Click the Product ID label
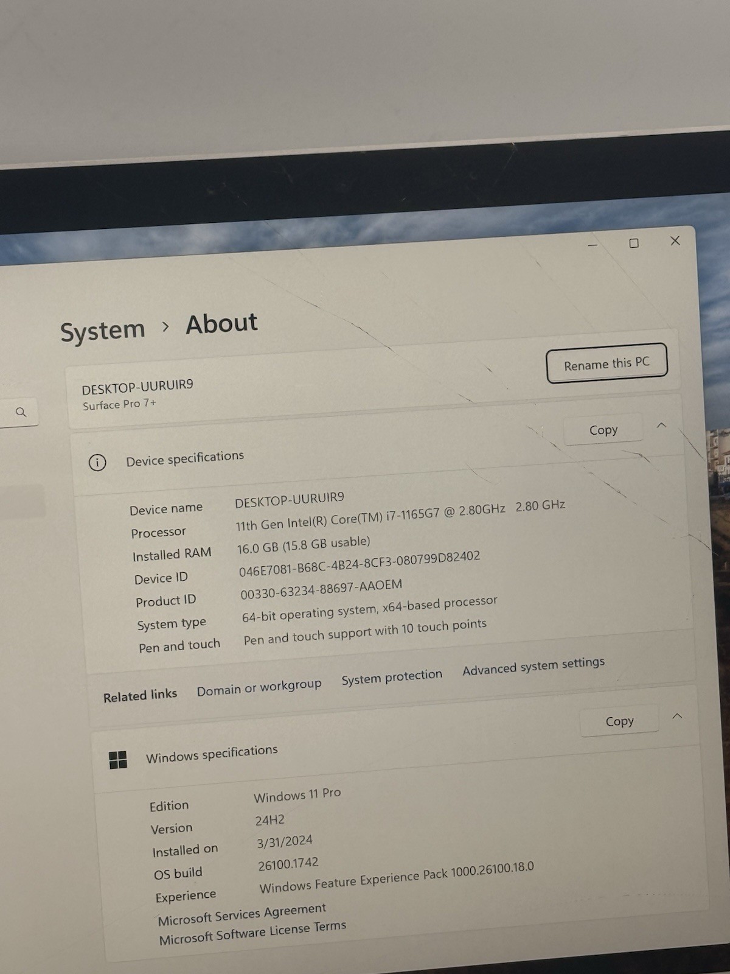The image size is (730, 974). coord(166,601)
